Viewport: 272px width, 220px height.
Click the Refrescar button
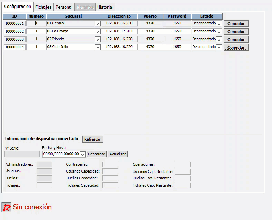click(93, 139)
